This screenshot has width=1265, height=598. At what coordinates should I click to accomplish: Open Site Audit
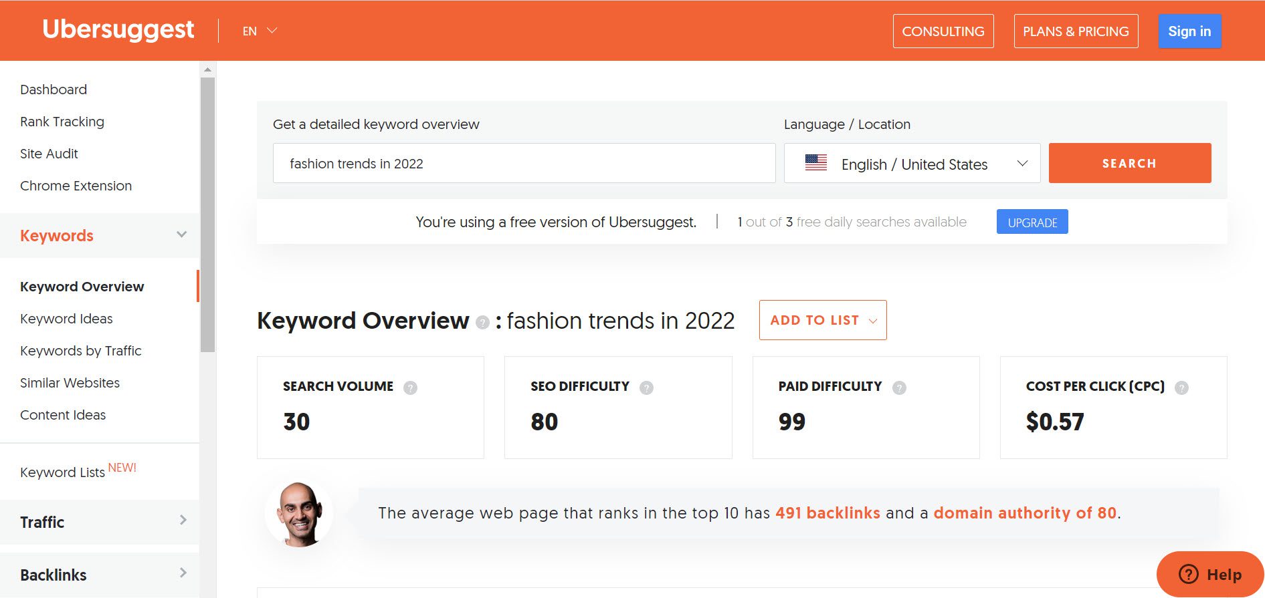[x=49, y=154]
